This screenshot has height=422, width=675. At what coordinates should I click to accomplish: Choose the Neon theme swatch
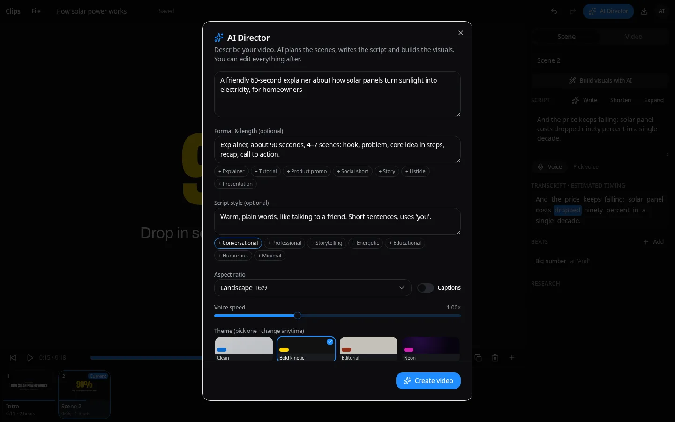(431, 349)
